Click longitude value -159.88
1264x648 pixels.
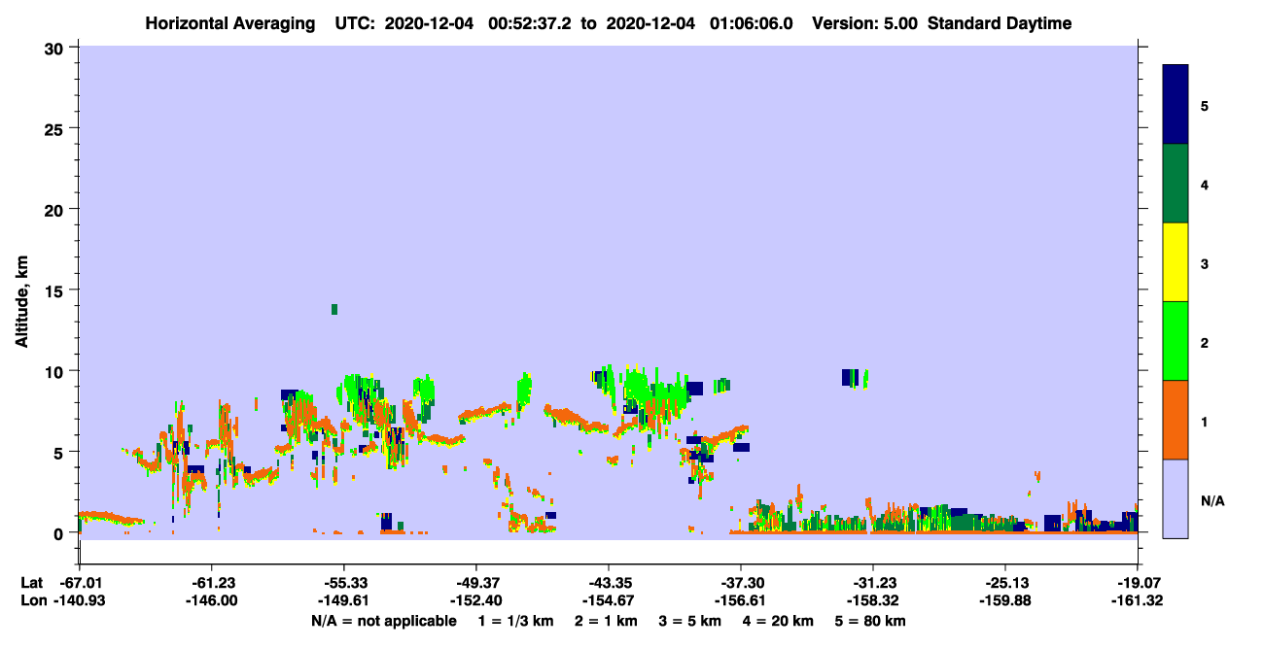pos(1004,601)
